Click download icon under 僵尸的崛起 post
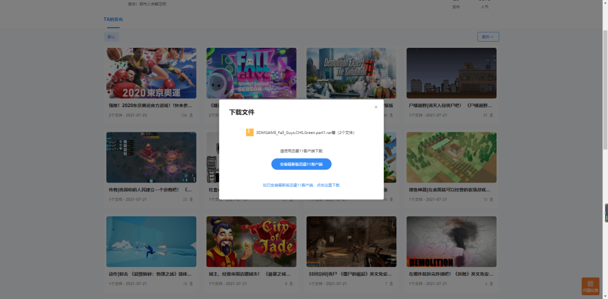This screenshot has width=608, height=299. pos(391,284)
